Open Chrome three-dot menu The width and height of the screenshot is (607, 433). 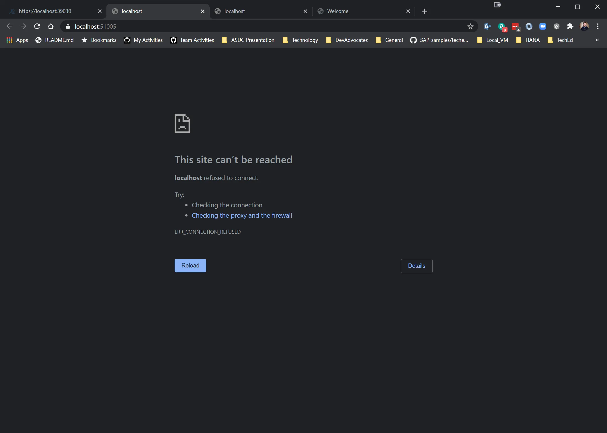click(598, 26)
